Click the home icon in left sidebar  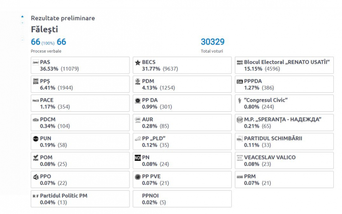[22, 16]
